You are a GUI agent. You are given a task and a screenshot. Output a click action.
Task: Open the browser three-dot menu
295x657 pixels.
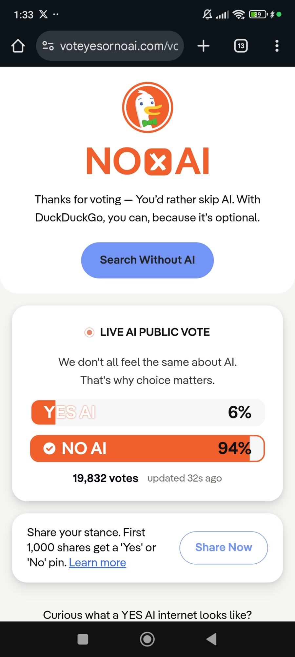pos(277,46)
